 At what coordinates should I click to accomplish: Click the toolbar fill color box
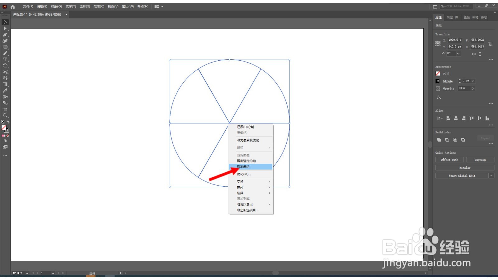point(4,128)
